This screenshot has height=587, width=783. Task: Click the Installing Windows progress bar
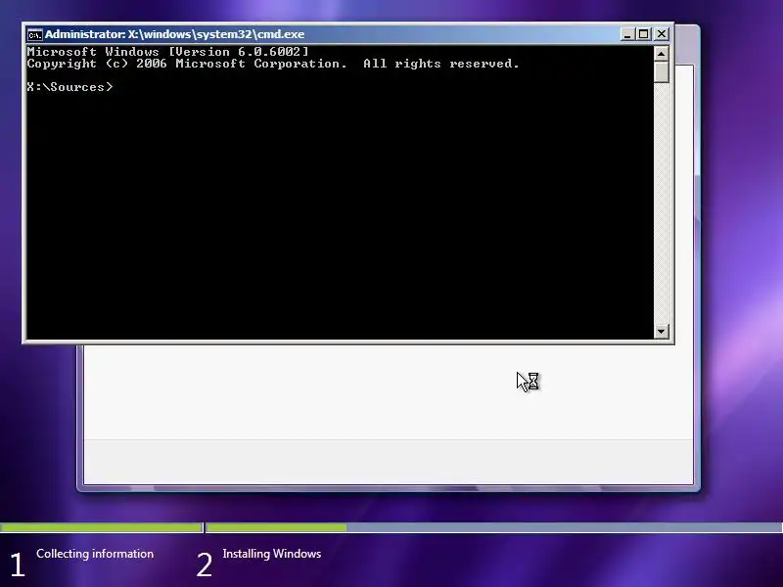494,527
